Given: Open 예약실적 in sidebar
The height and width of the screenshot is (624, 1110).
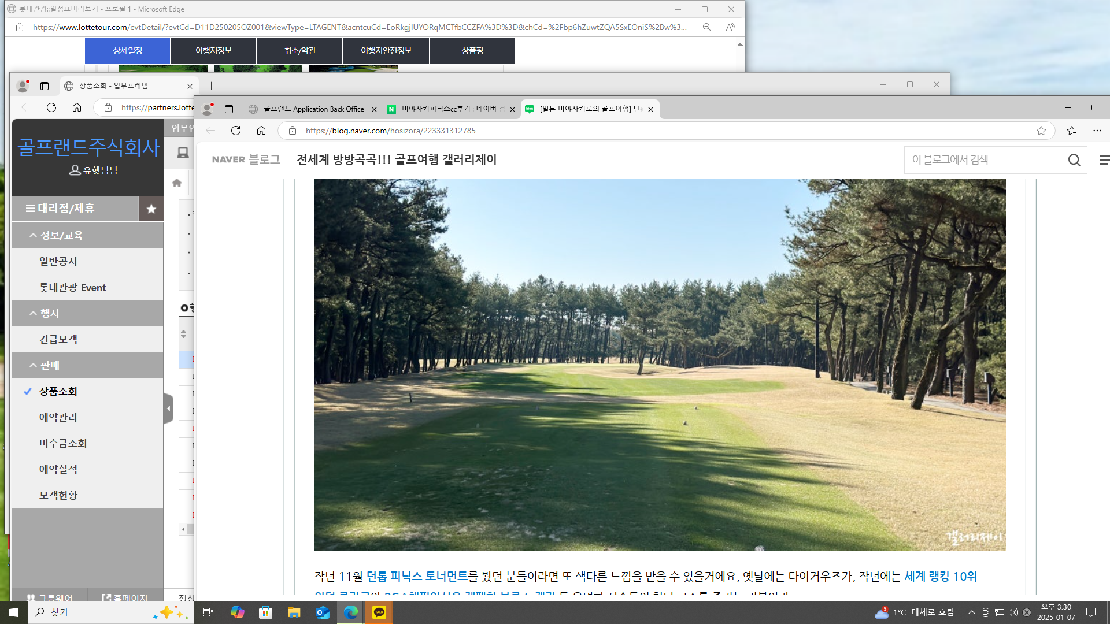Looking at the screenshot, I should pyautogui.click(x=88, y=469).
